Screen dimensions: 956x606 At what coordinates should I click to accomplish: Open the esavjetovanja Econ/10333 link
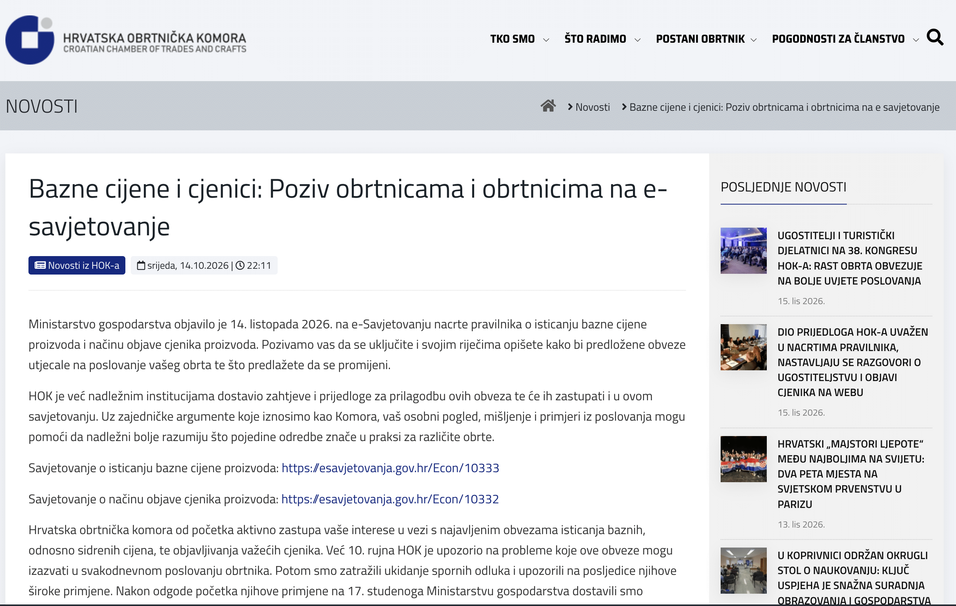(x=390, y=468)
